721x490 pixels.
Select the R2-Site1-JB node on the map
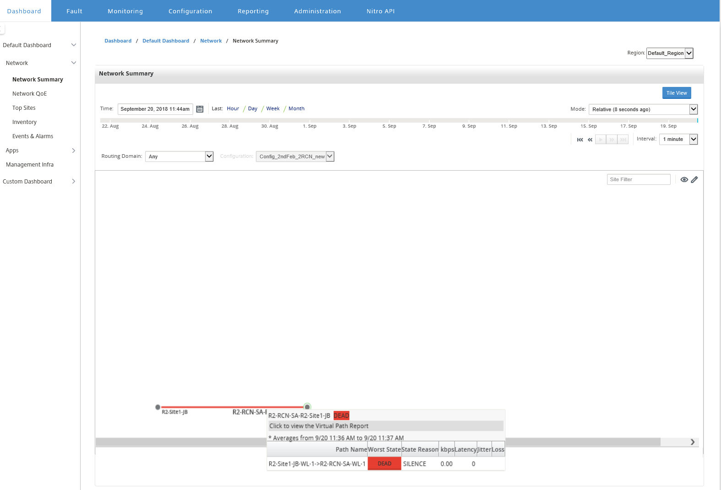[x=158, y=407]
